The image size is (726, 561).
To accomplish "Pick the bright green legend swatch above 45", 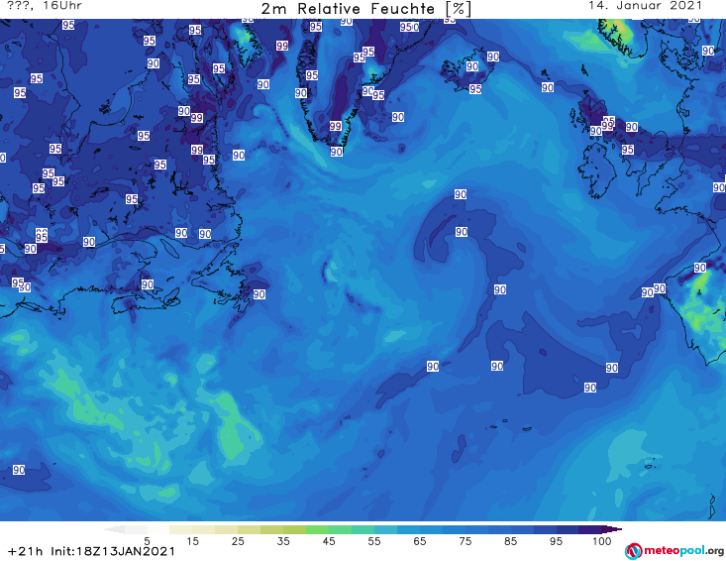I will 317,529.
